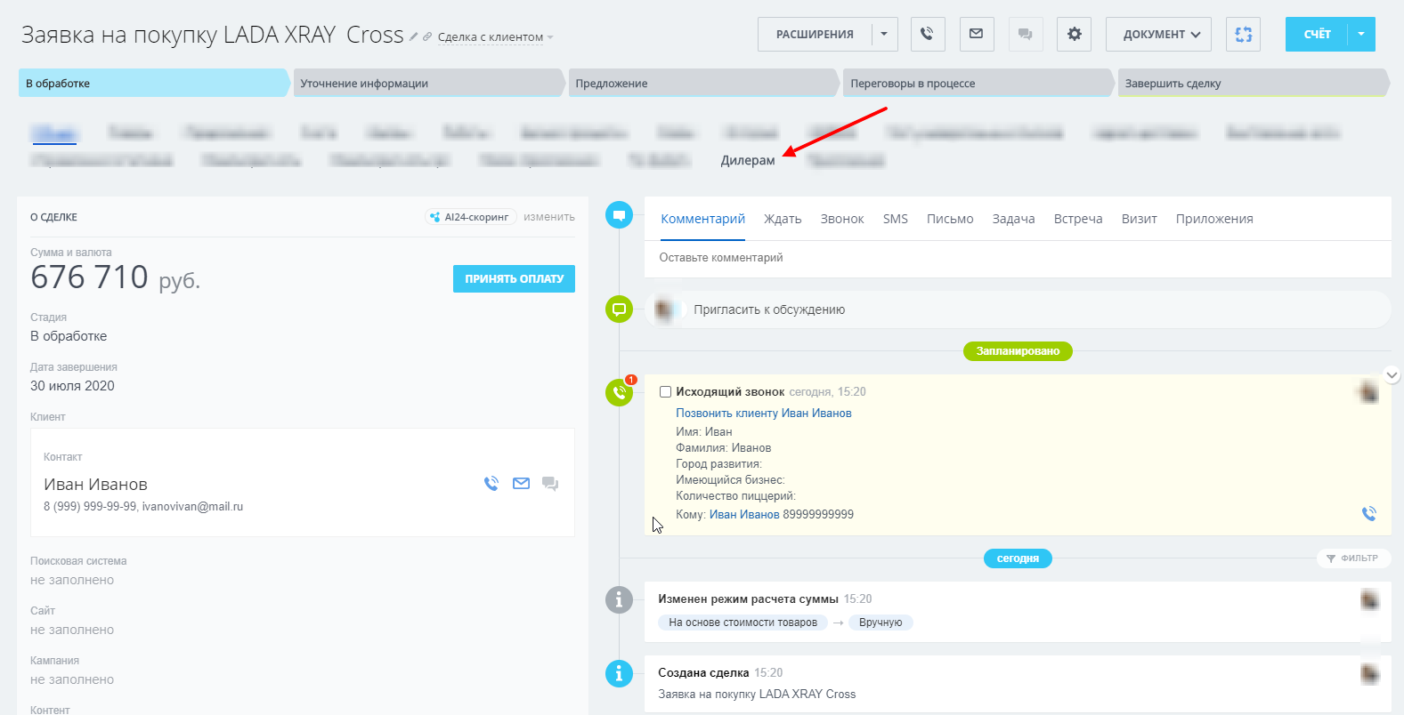Click the email envelope icon in top toolbar
Screen dimensions: 1404x715
(x=977, y=34)
